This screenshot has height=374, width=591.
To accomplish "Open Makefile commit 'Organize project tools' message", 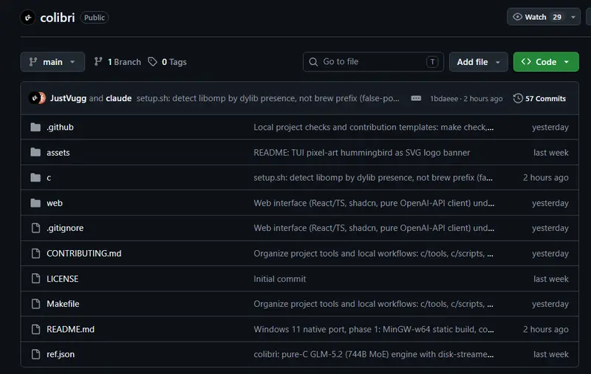I will pos(374,304).
